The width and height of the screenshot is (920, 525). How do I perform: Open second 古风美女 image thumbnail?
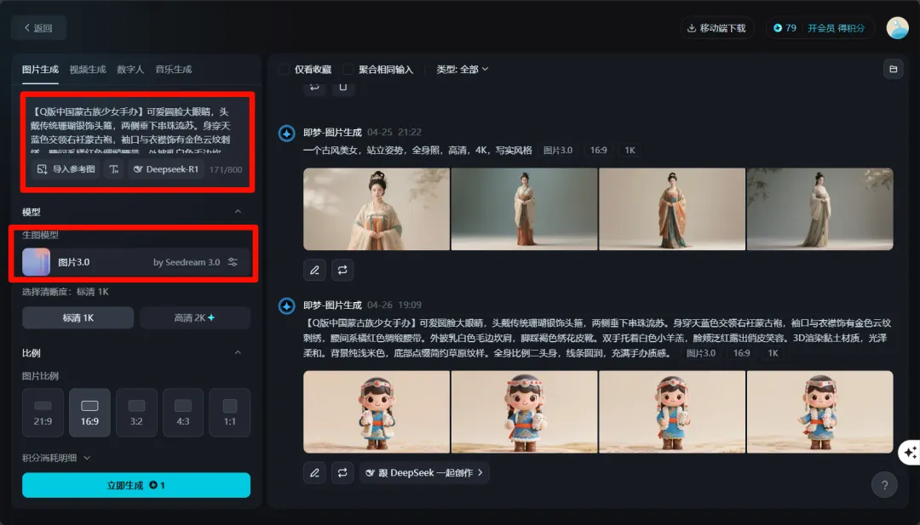(x=525, y=209)
